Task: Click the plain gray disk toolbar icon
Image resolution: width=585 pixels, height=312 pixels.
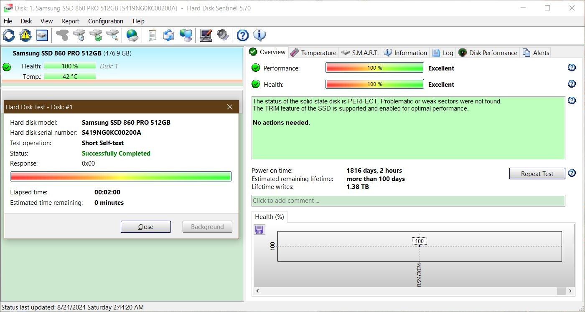Action: (62, 35)
